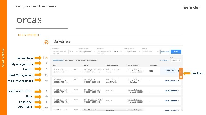Click MAKE AN OFFER on the 133km row
206x115 pixels.
(171, 91)
